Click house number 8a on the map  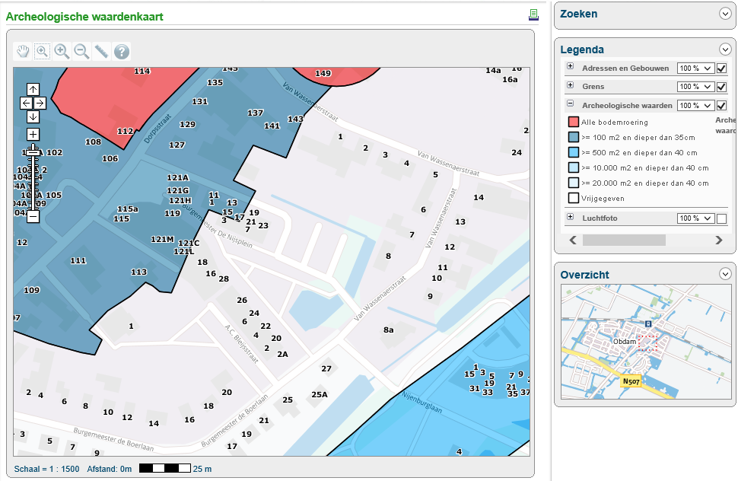click(x=388, y=330)
